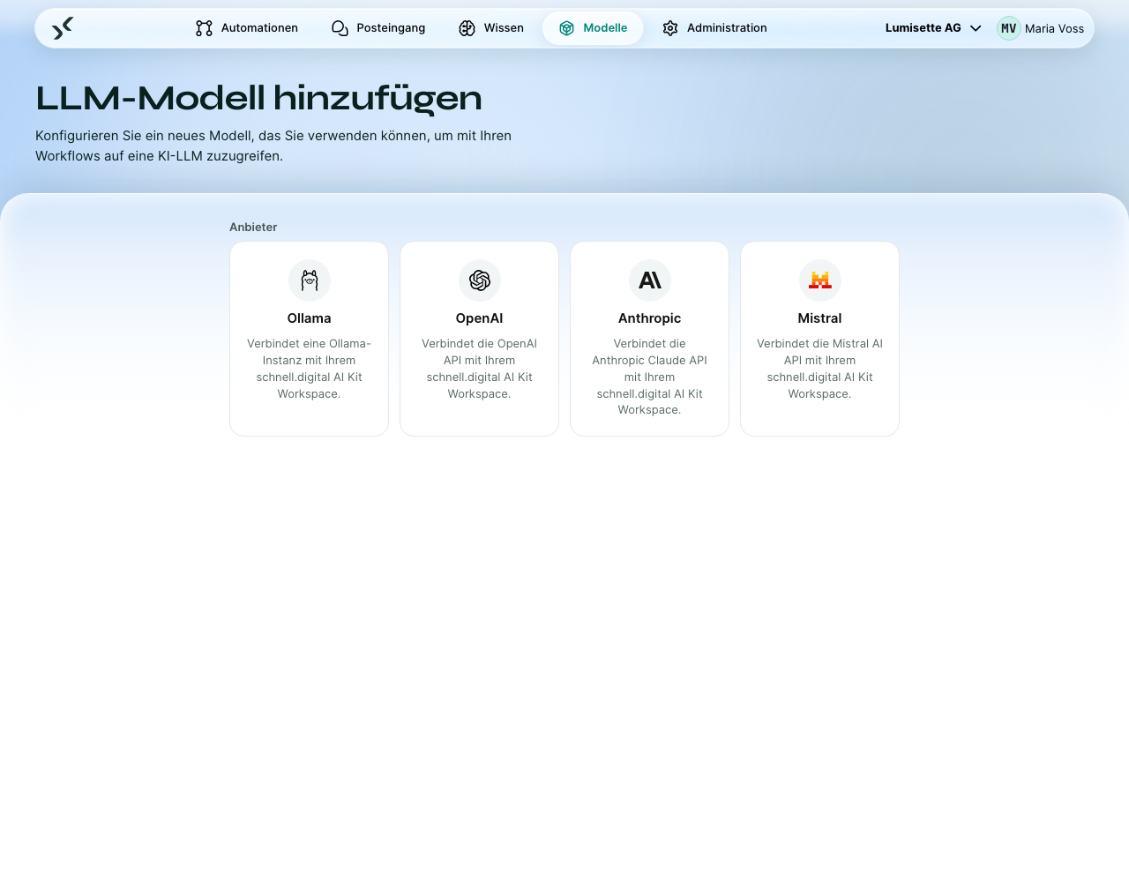This screenshot has height=882, width=1129.
Task: Click the MV user avatar
Action: (x=1009, y=28)
